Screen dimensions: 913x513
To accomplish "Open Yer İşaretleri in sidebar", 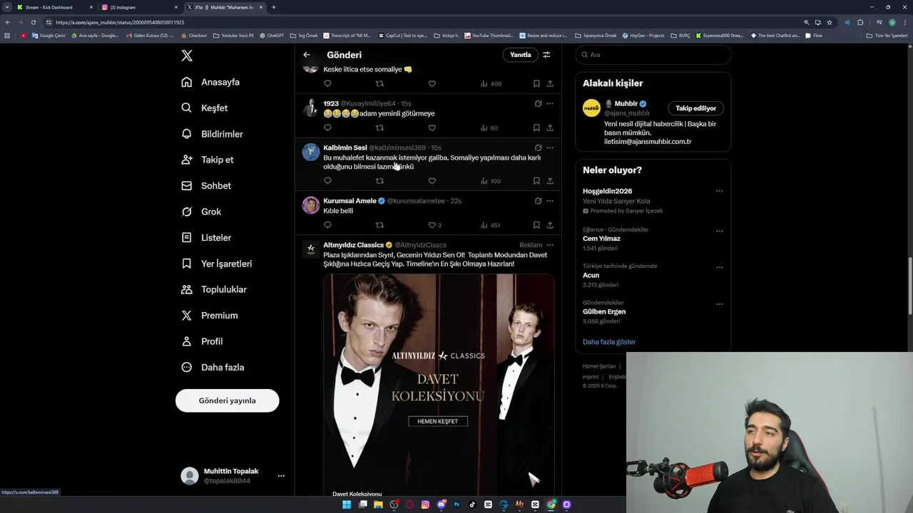I will coord(217,264).
